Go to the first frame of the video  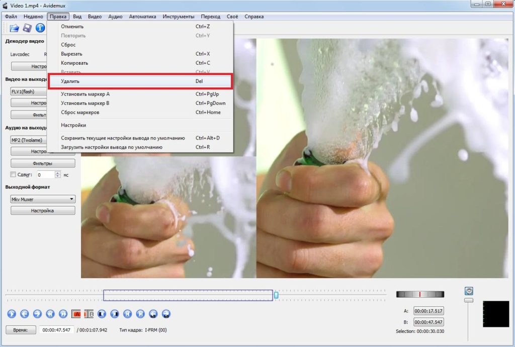[127, 314]
